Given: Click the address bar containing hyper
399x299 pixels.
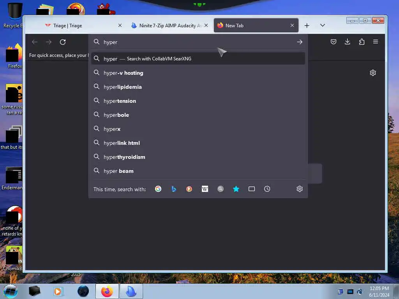Looking at the screenshot, I should (x=198, y=42).
